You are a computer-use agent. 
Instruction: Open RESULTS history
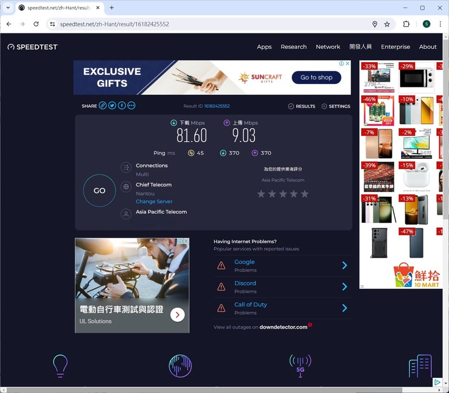tap(302, 106)
